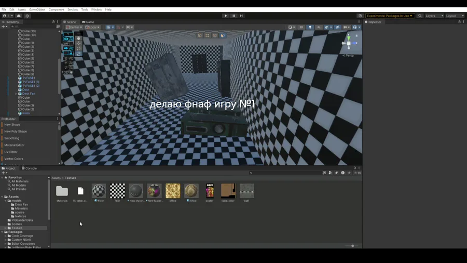This screenshot has width=467, height=263.
Task: Toggle scene audio
Action: click(x=319, y=27)
